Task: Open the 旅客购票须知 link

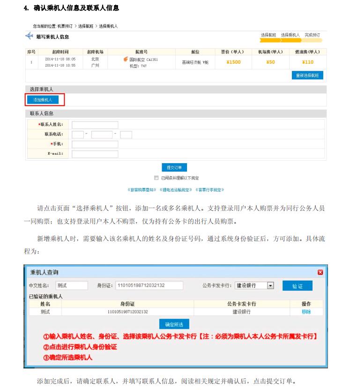Action: click(x=142, y=190)
